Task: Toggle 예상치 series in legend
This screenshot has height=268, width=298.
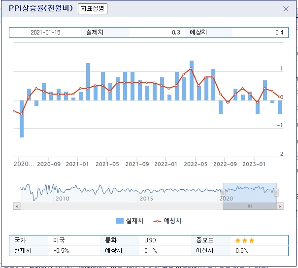Action: [167, 221]
